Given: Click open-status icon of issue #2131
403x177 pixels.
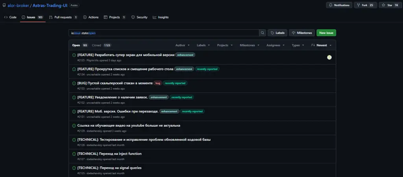Looking at the screenshot, I should pyautogui.click(x=74, y=111).
